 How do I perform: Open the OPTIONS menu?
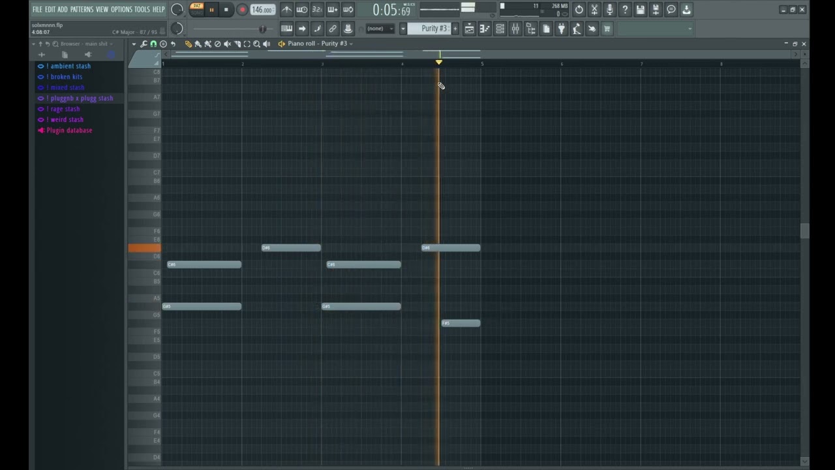[121, 10]
